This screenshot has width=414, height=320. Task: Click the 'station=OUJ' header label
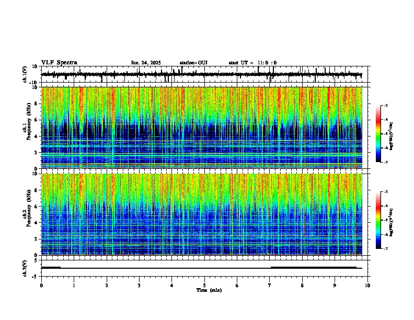[x=193, y=63]
